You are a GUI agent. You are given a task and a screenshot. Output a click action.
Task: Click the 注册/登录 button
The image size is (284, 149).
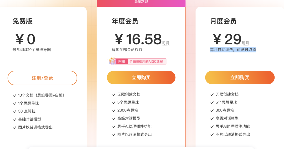tap(42, 78)
